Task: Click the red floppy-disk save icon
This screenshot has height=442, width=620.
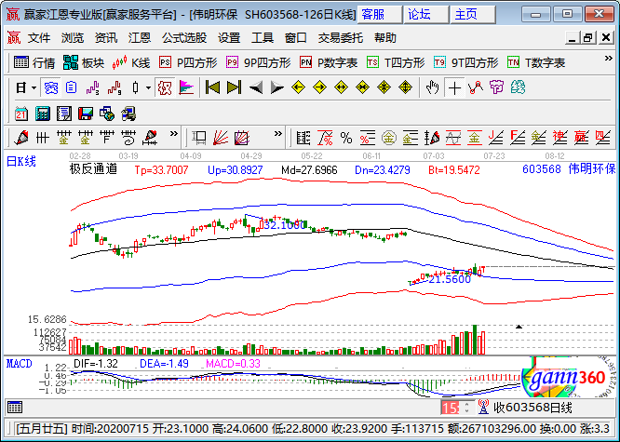Action: tap(85, 114)
